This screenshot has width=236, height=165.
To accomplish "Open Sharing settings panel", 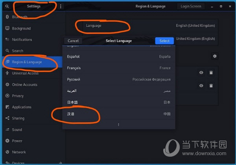I will (32, 118).
